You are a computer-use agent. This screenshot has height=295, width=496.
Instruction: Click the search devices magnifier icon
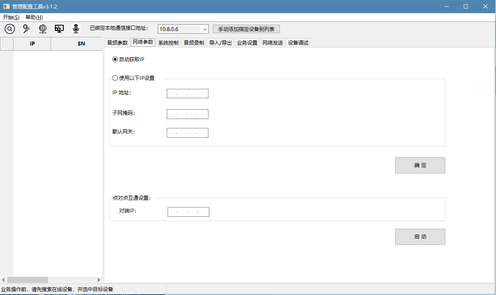pos(9,29)
